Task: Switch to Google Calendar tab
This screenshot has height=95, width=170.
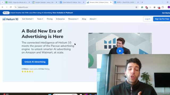Action: 45,2
